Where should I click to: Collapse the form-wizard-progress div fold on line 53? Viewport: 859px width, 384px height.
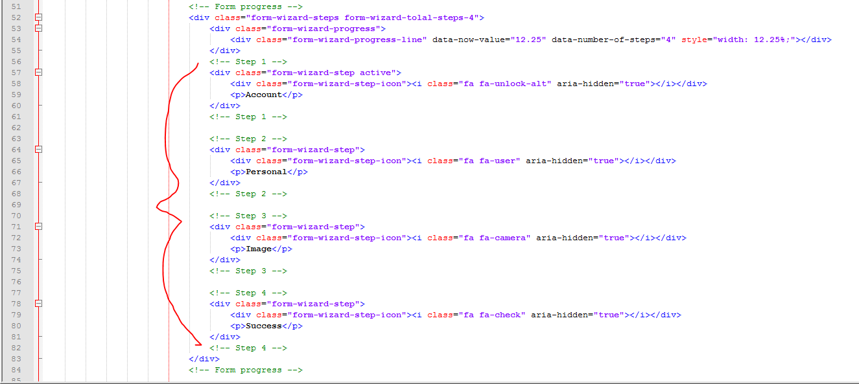pyautogui.click(x=38, y=28)
